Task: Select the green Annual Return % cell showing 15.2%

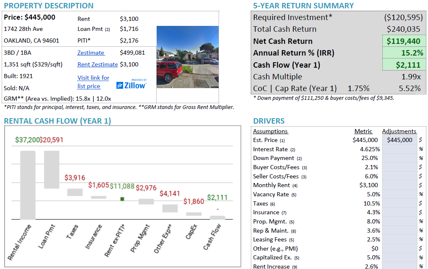Action: (x=403, y=53)
